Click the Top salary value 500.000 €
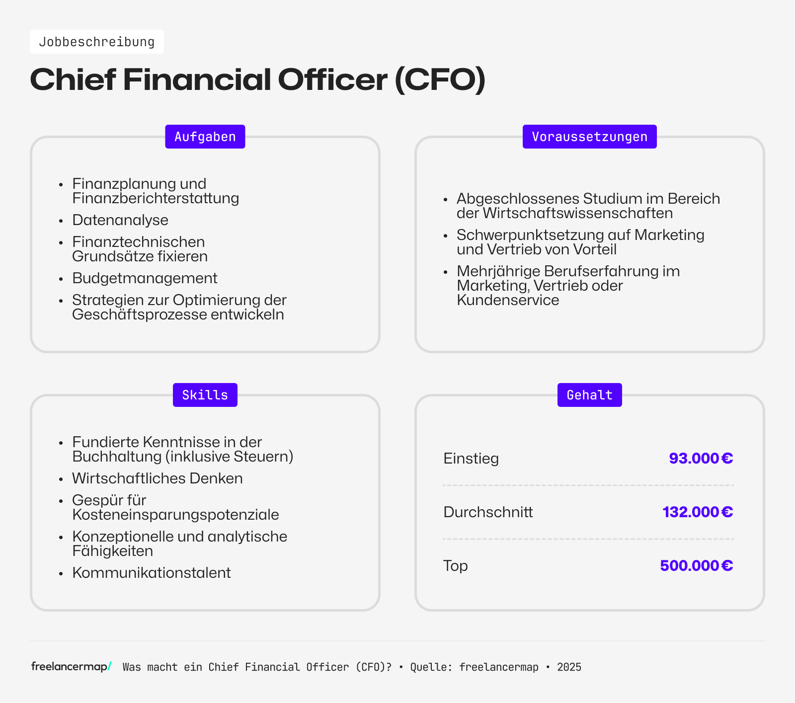 pyautogui.click(x=696, y=565)
